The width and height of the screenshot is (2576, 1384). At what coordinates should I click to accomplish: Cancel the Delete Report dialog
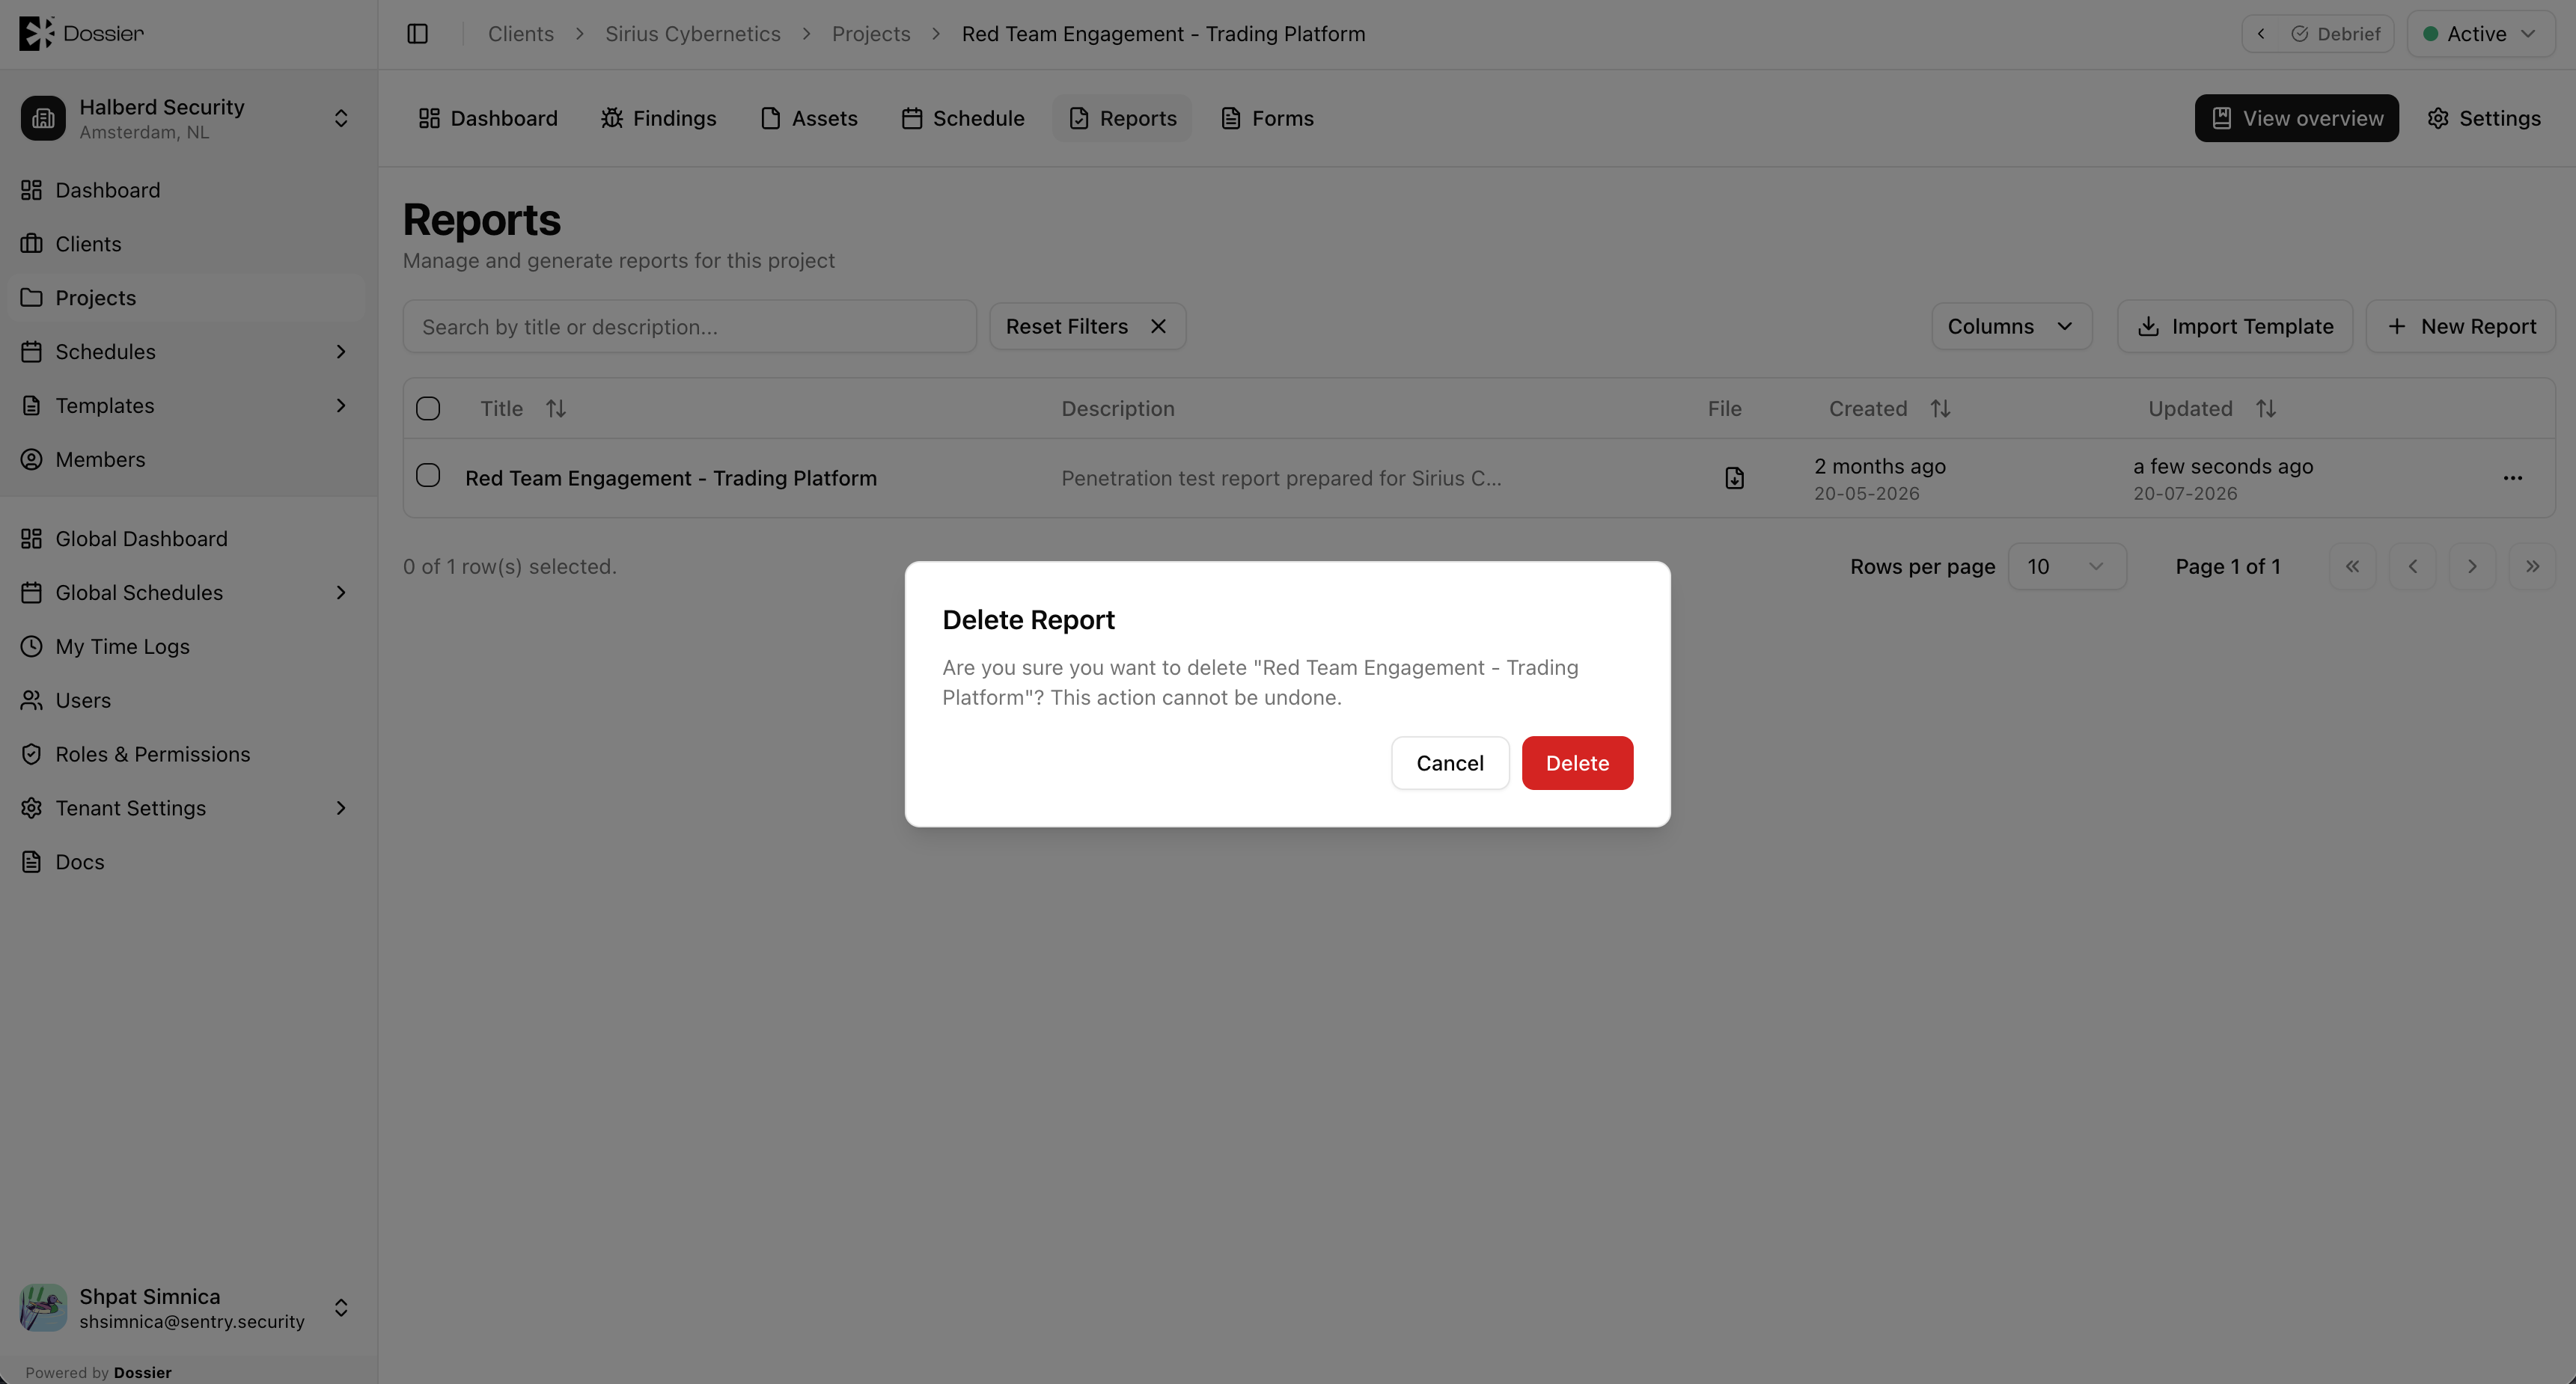click(1450, 764)
